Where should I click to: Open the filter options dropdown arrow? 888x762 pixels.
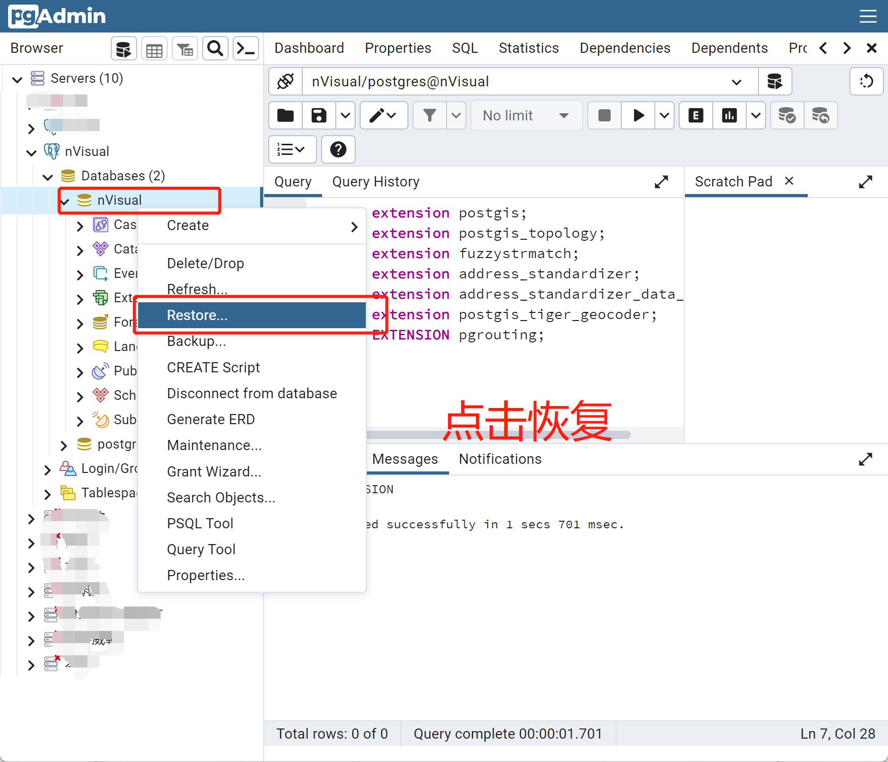tap(456, 116)
